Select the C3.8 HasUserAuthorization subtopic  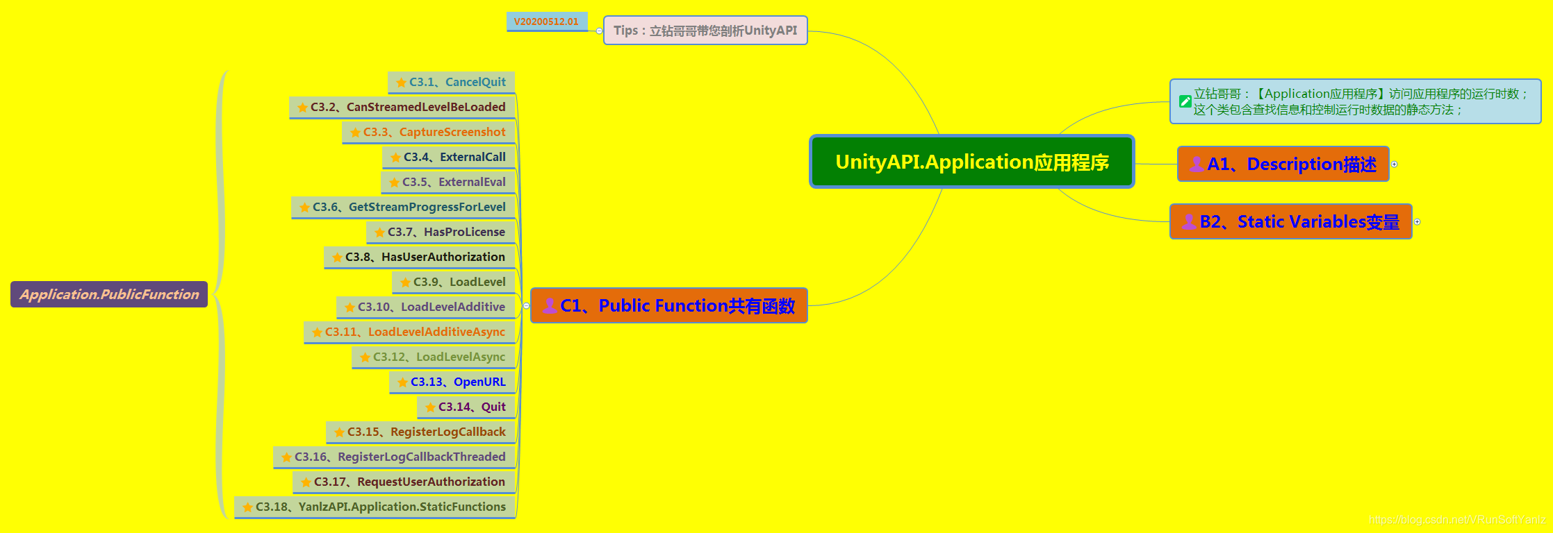coord(420,257)
